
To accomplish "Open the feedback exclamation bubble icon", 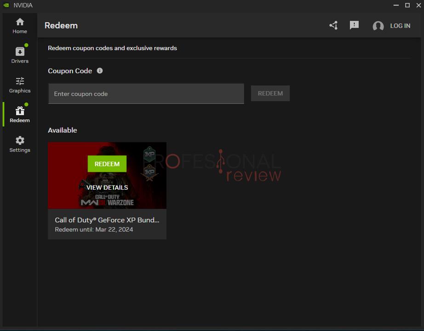I will coord(354,25).
